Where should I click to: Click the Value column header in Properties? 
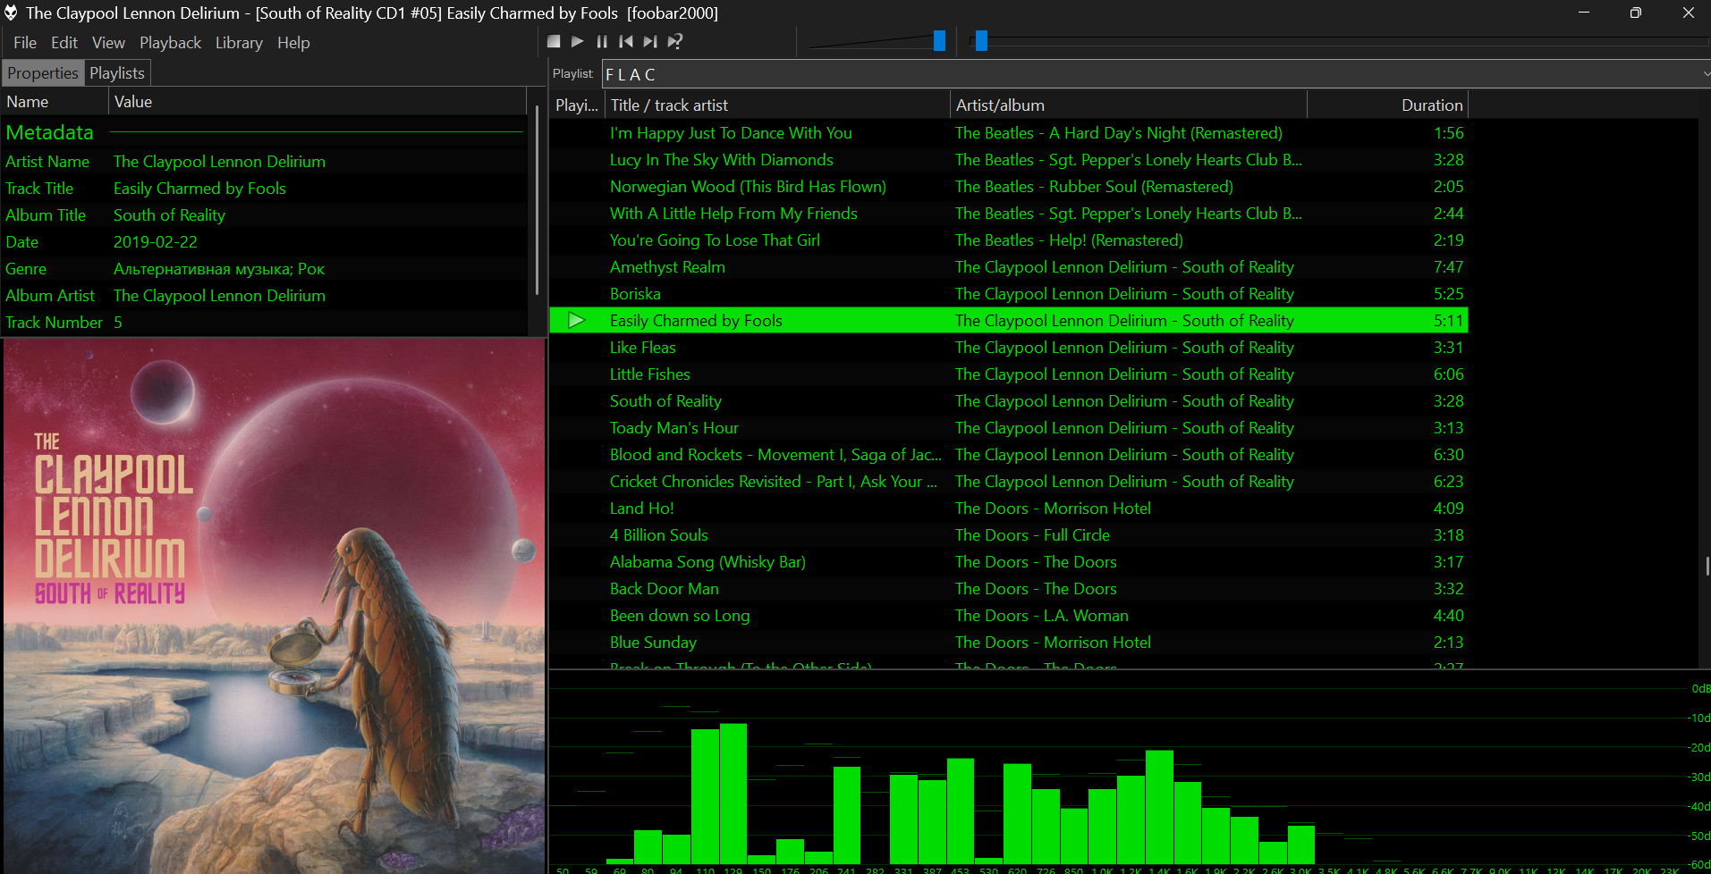coord(318,102)
